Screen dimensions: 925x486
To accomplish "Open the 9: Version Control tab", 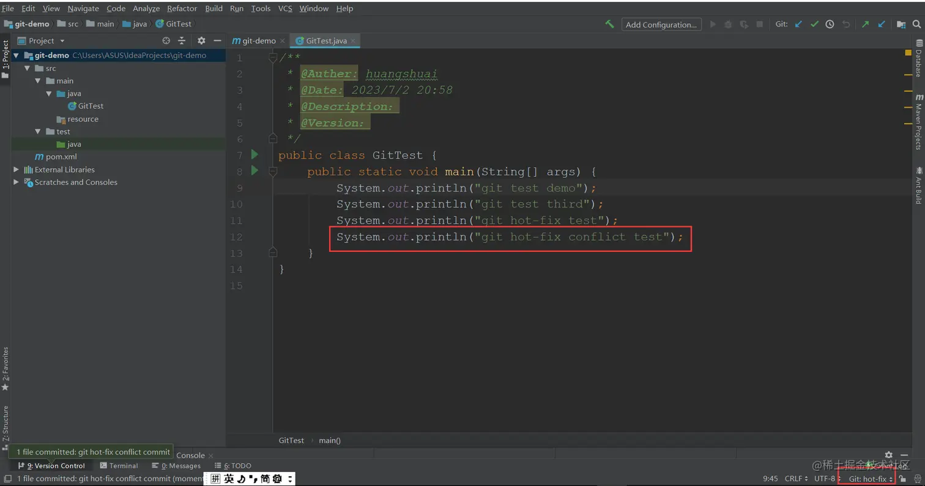I will click(51, 466).
